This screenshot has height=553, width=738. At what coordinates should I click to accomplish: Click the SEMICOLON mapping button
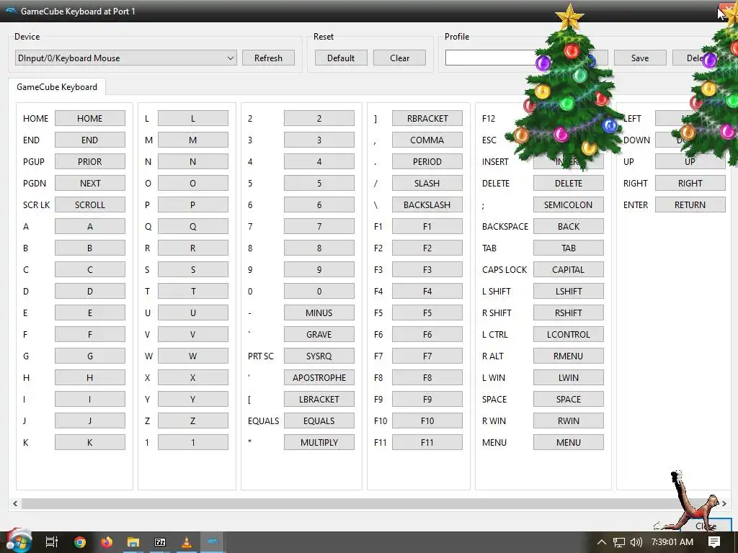tap(569, 205)
